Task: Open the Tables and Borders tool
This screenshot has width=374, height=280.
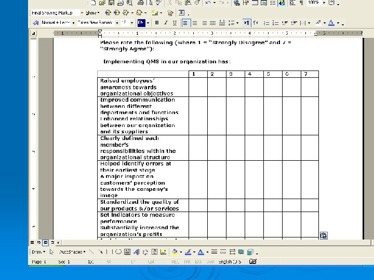Action: pos(246,3)
